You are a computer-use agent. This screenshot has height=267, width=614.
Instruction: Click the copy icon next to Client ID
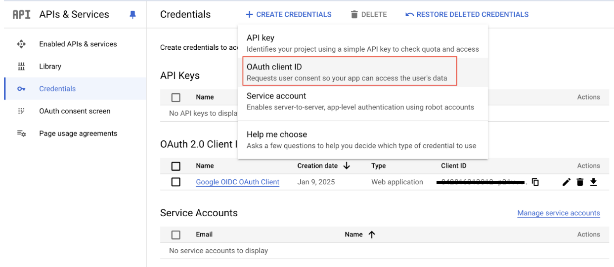[535, 182]
